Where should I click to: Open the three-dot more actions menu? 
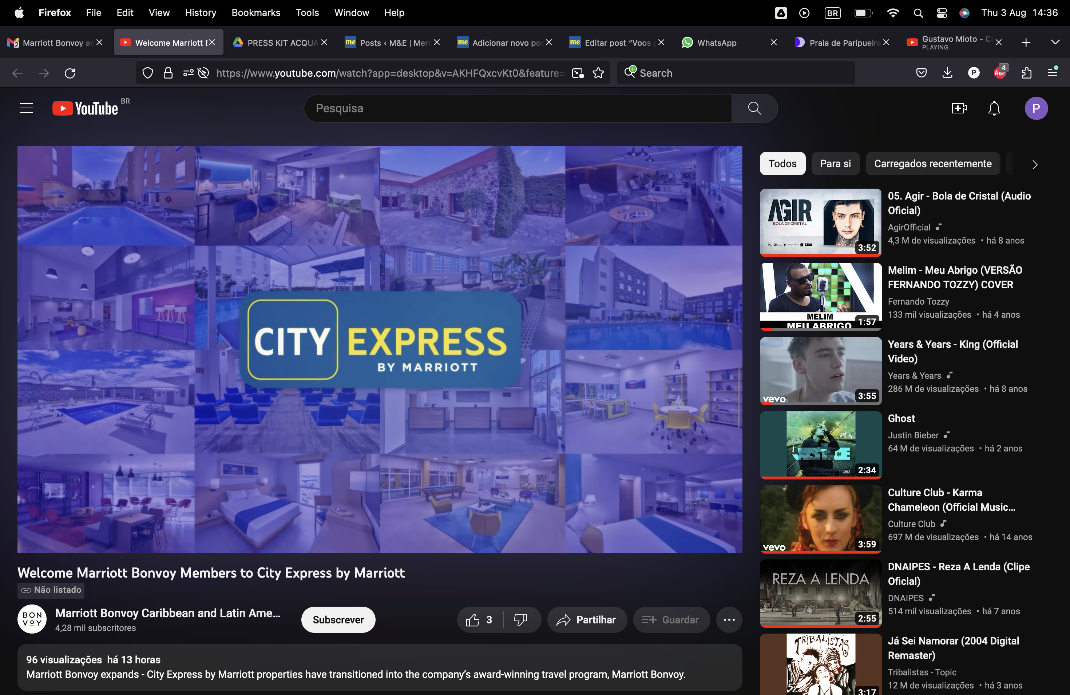(x=729, y=620)
